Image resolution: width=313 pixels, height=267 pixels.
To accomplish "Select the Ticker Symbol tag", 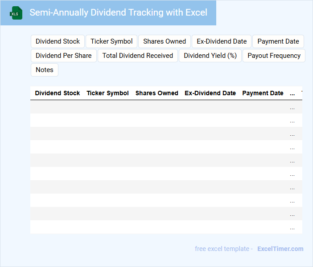I will pos(111,41).
